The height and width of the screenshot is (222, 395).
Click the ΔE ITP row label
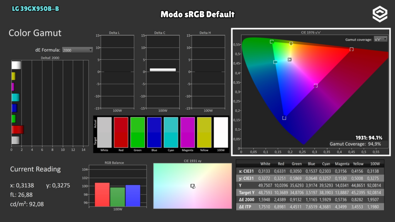pos(245,207)
